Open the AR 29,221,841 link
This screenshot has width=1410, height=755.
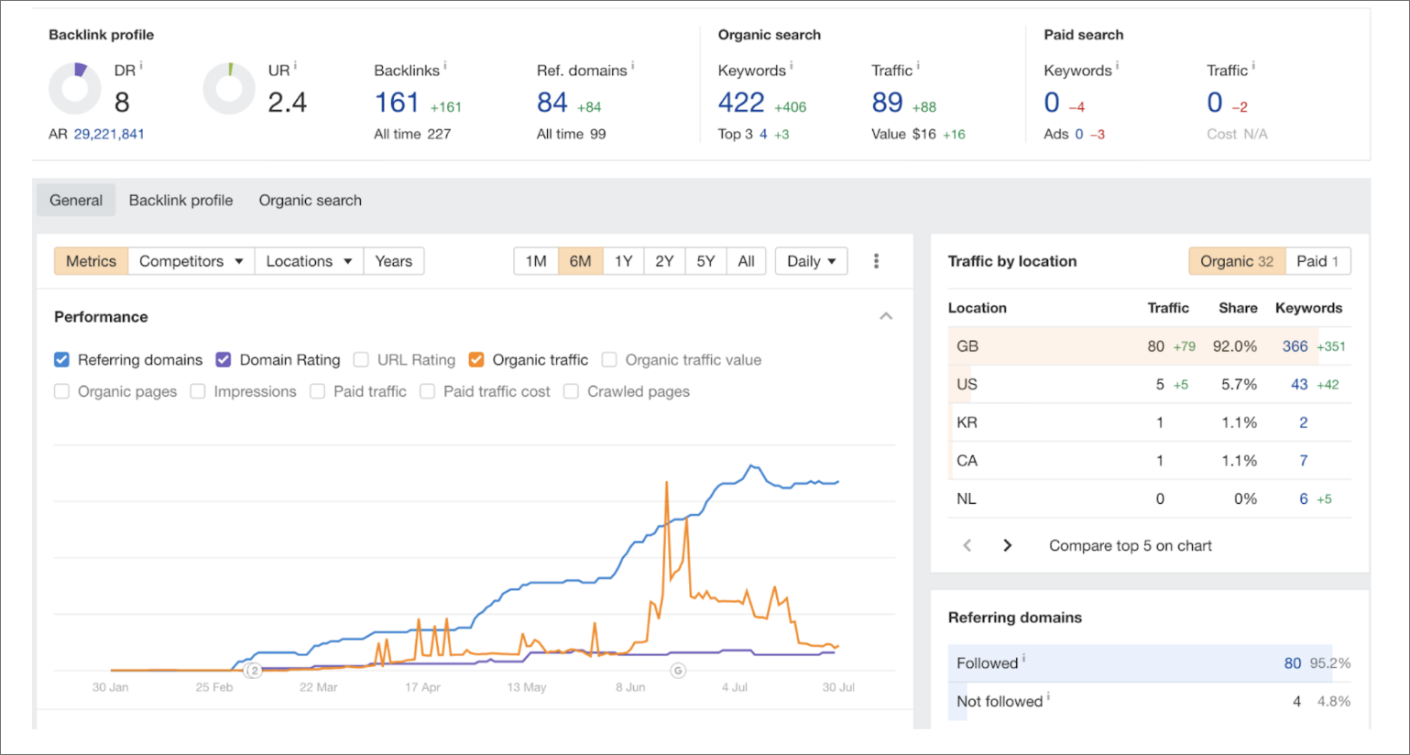109,134
